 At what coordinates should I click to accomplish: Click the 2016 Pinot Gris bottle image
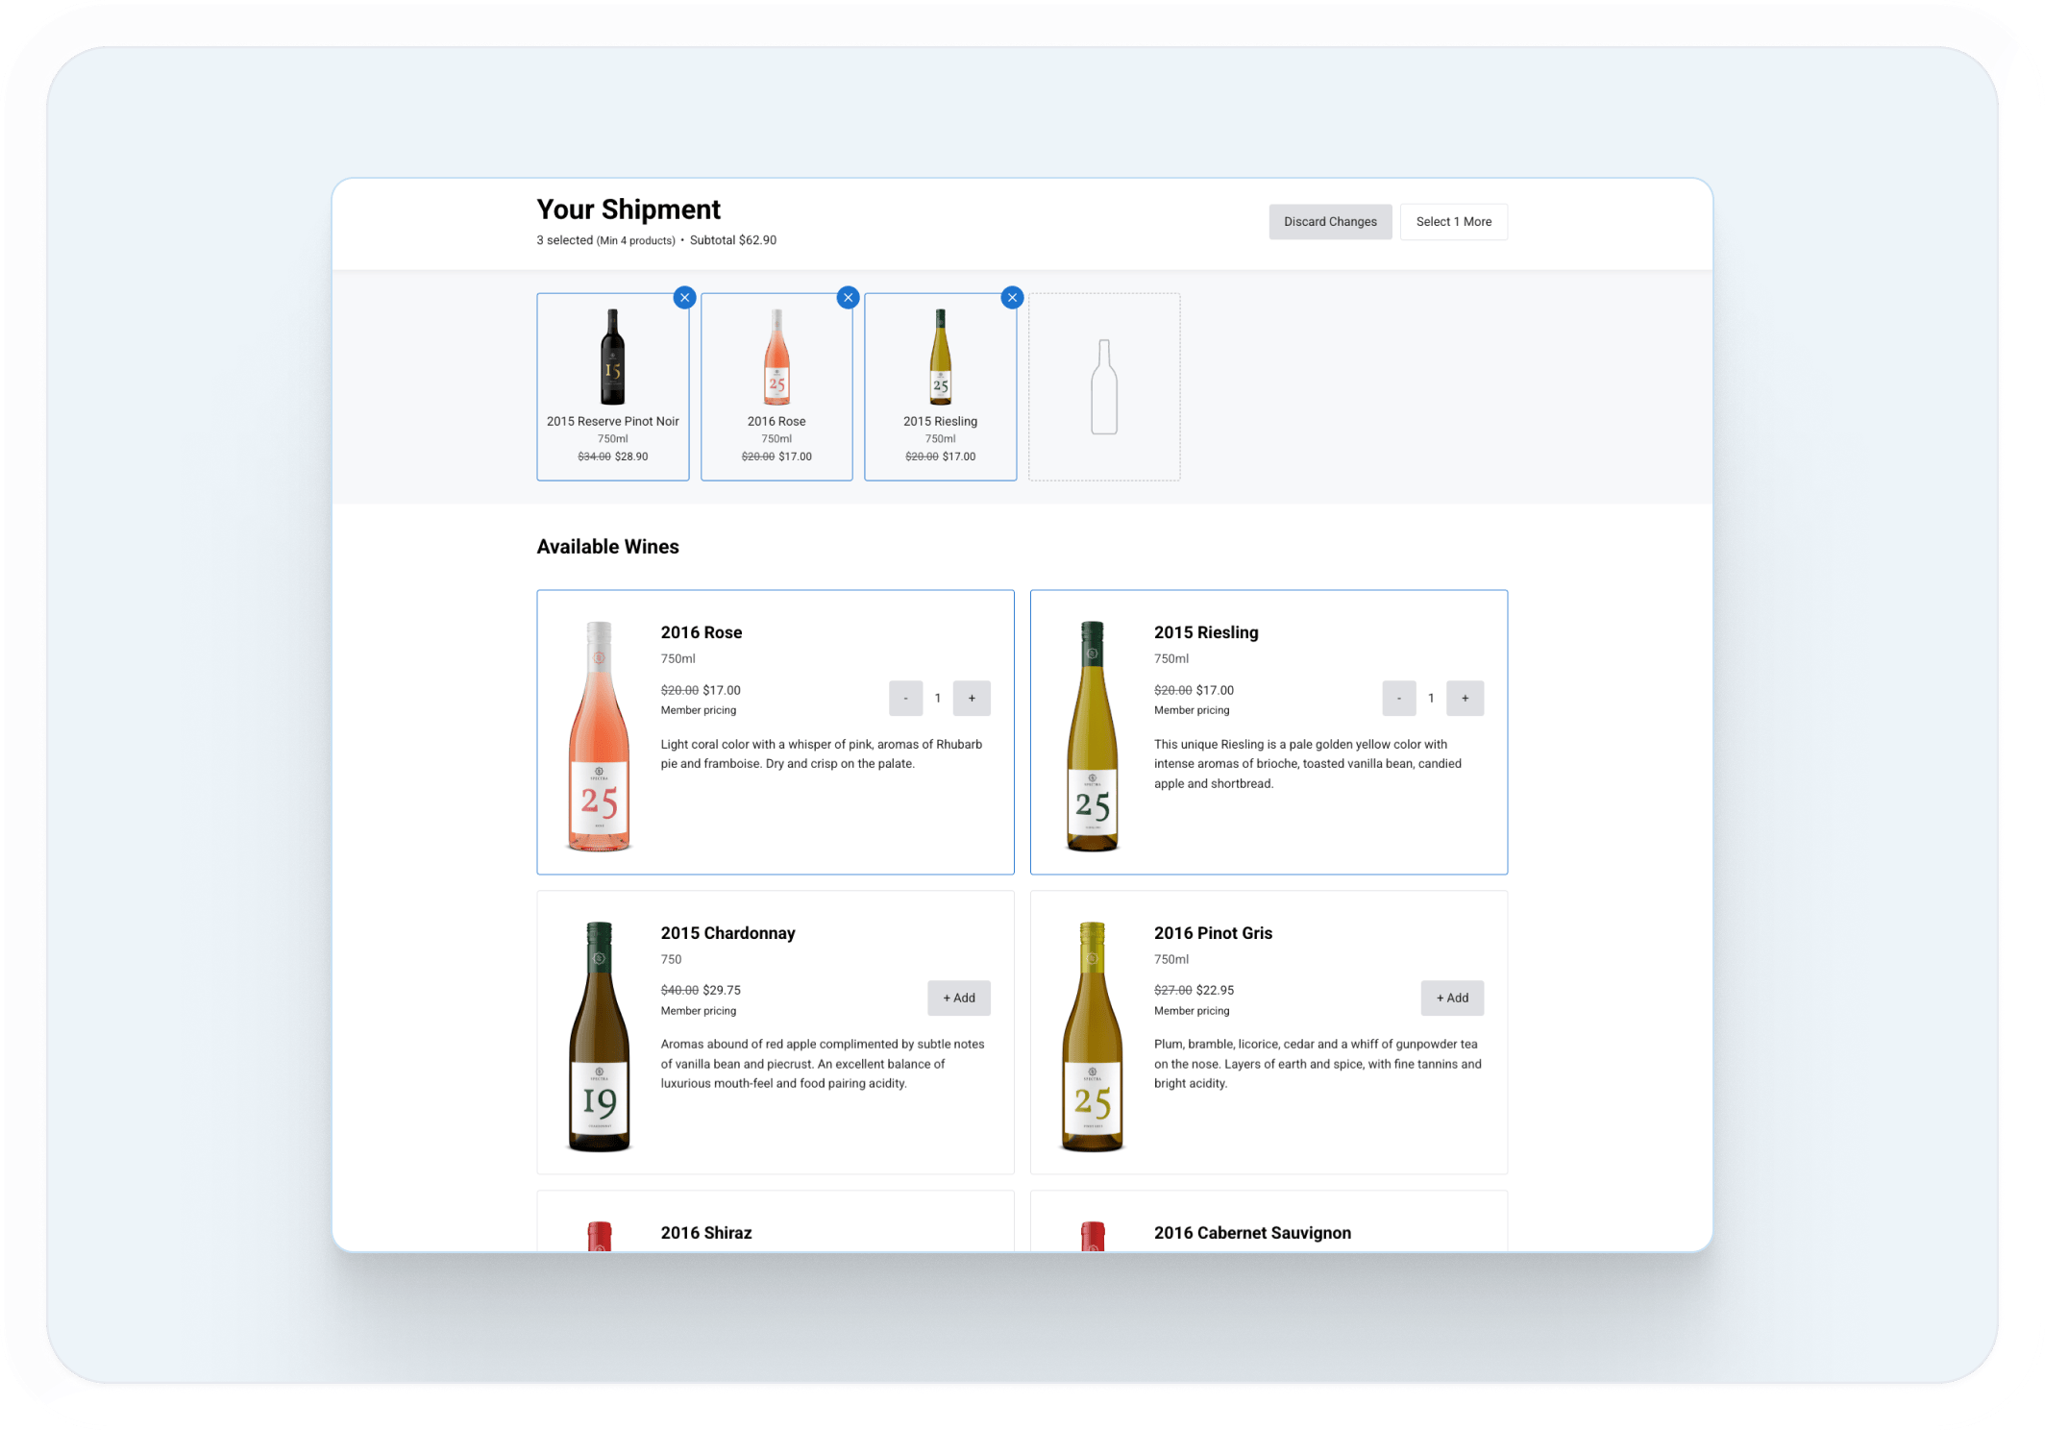1093,1036
